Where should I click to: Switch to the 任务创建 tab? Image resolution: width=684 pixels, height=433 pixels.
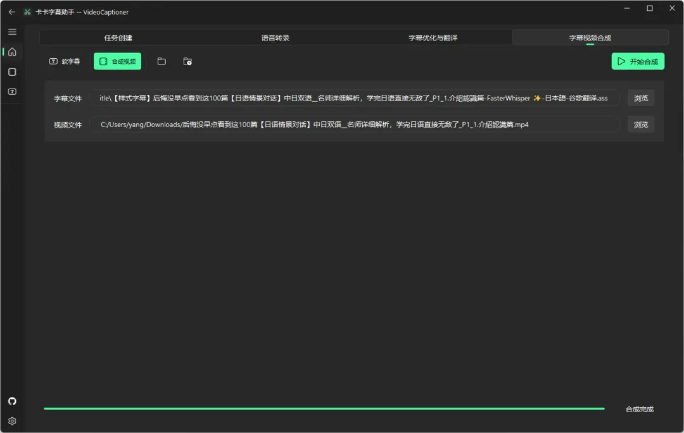click(x=118, y=38)
